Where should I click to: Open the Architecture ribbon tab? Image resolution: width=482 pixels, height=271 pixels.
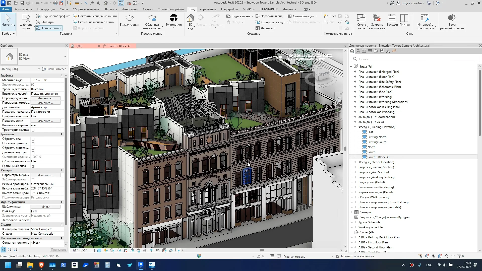pyautogui.click(x=23, y=9)
